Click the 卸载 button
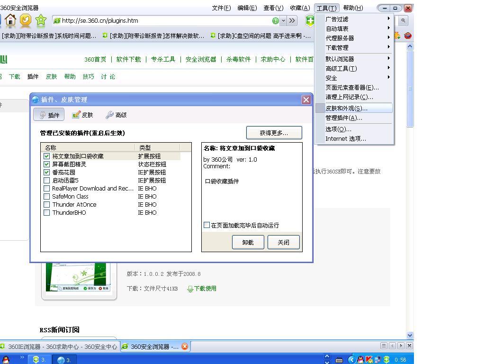Screen dimensions: 485x364 coord(248,242)
